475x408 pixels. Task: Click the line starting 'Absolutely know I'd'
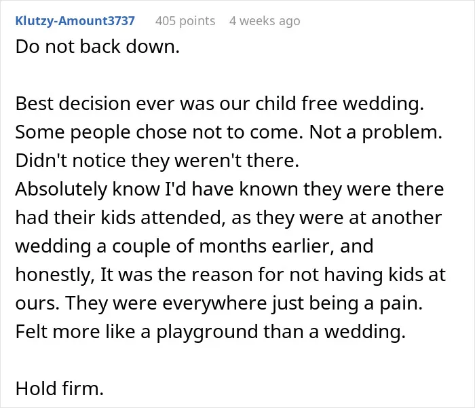coord(229,189)
